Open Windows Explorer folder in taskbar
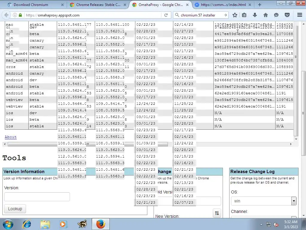 click(45, 224)
